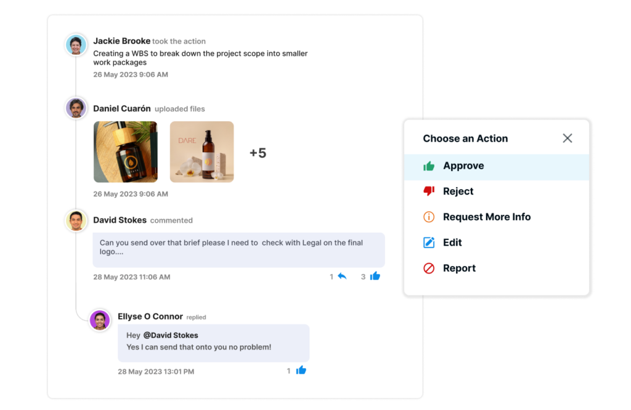The image size is (631, 410).
Task: Open the amber bottle image thumbnail
Action: 126,152
